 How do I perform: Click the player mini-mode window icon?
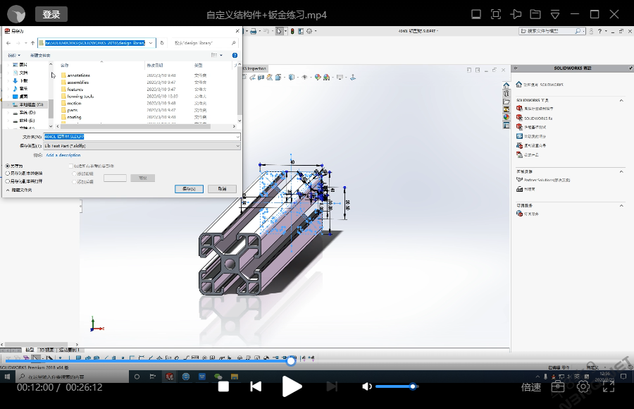[x=476, y=15]
